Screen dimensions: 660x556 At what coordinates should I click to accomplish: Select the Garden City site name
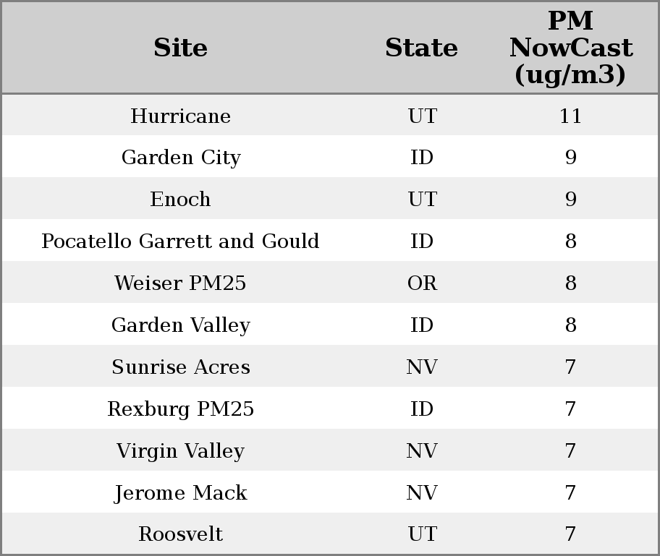(180, 158)
